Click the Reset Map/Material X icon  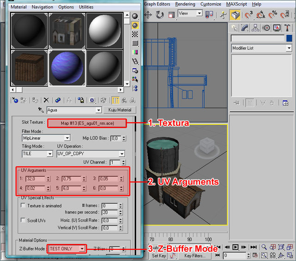(46, 100)
